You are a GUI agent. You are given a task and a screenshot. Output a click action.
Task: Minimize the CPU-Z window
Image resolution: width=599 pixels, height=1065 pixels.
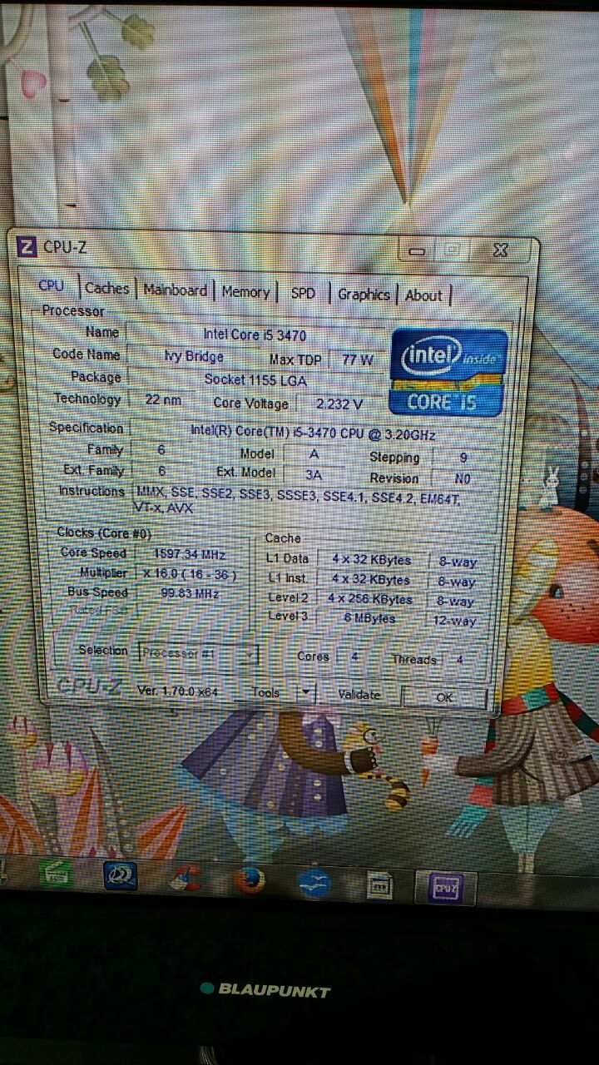click(x=417, y=250)
